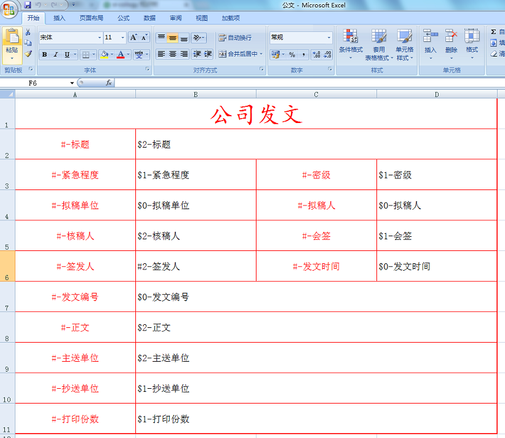Click the Cut scissors icon
The height and width of the screenshot is (438, 505).
(x=28, y=33)
